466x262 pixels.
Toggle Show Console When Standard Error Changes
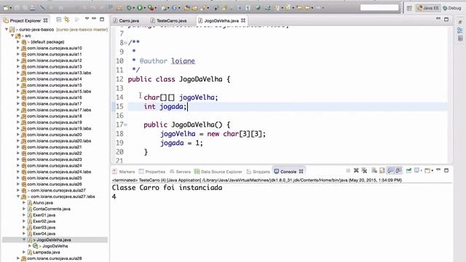[x=398, y=170]
